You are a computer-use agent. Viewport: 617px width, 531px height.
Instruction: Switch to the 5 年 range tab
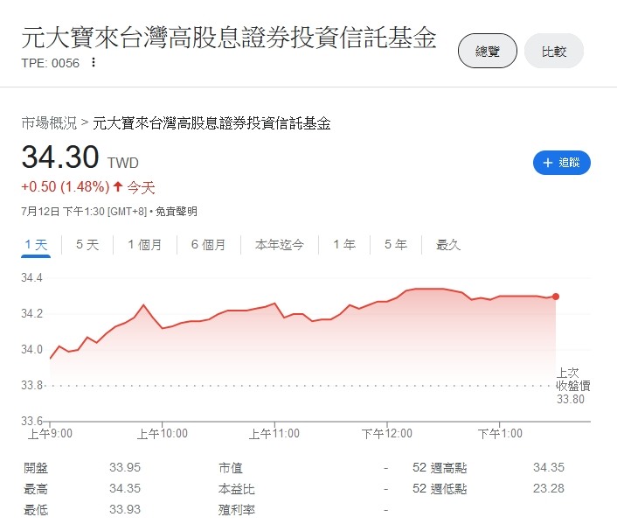coord(396,245)
